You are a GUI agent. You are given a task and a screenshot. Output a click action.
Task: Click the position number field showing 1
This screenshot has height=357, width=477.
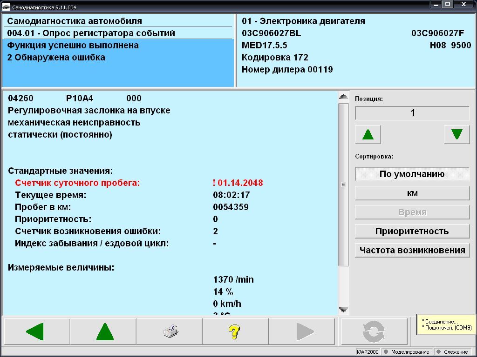click(x=412, y=113)
